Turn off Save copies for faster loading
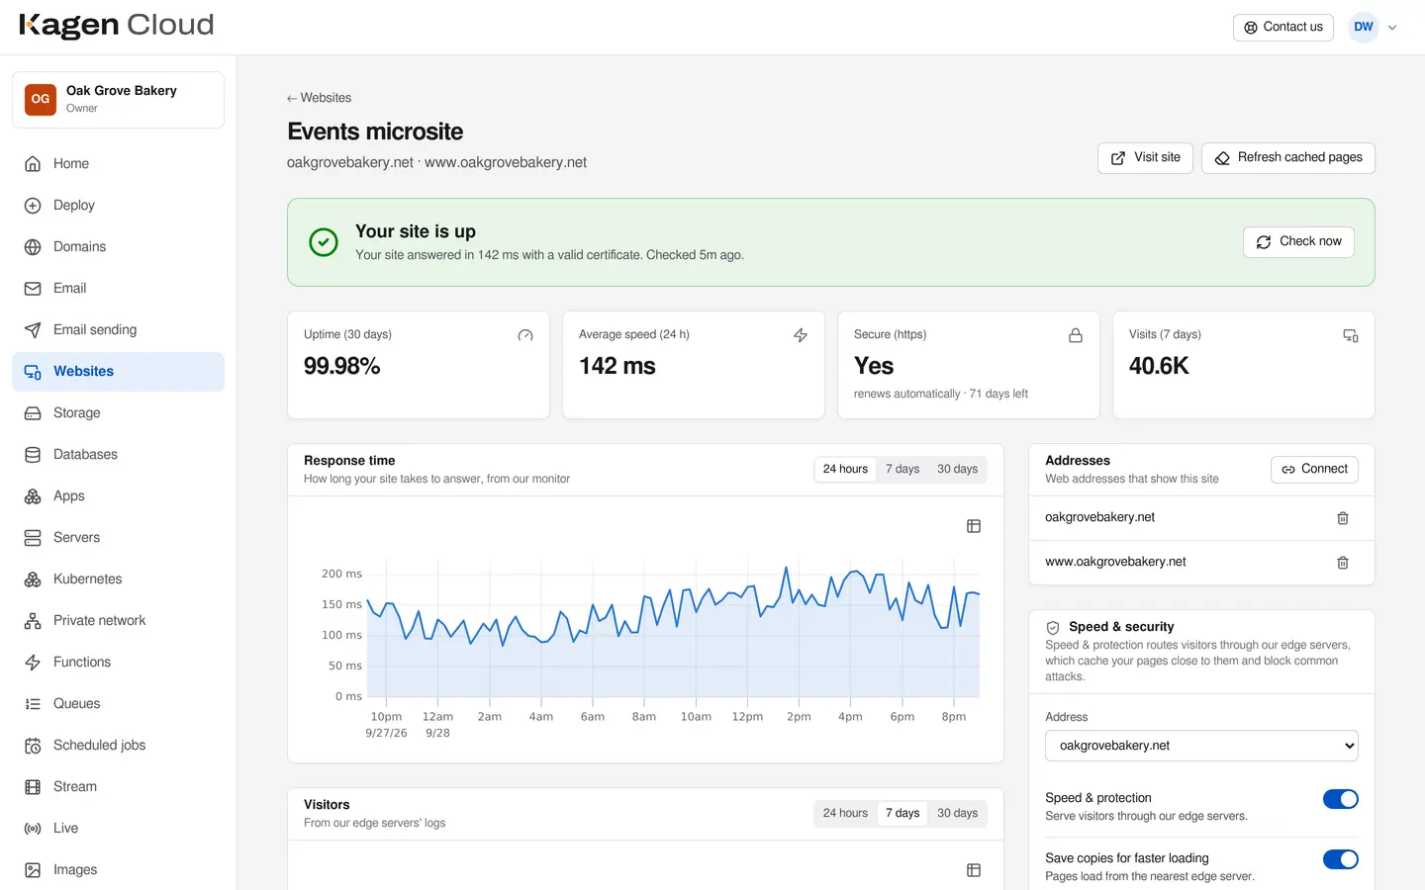The width and height of the screenshot is (1425, 890). click(x=1341, y=859)
